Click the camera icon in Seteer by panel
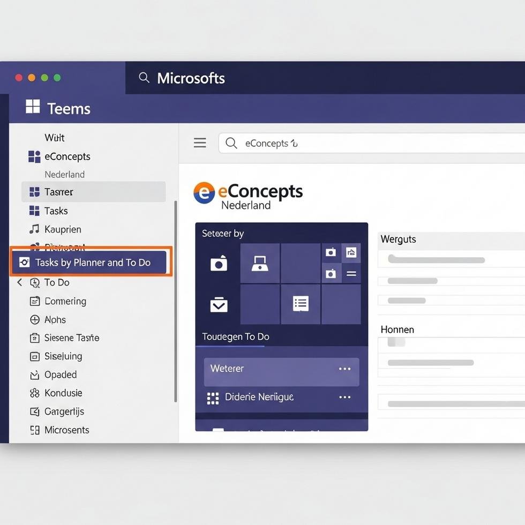Image resolution: width=525 pixels, height=525 pixels. (219, 263)
